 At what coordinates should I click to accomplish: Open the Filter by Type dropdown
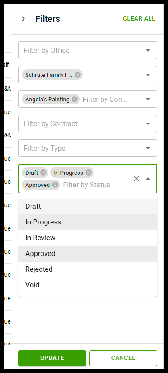click(x=88, y=148)
